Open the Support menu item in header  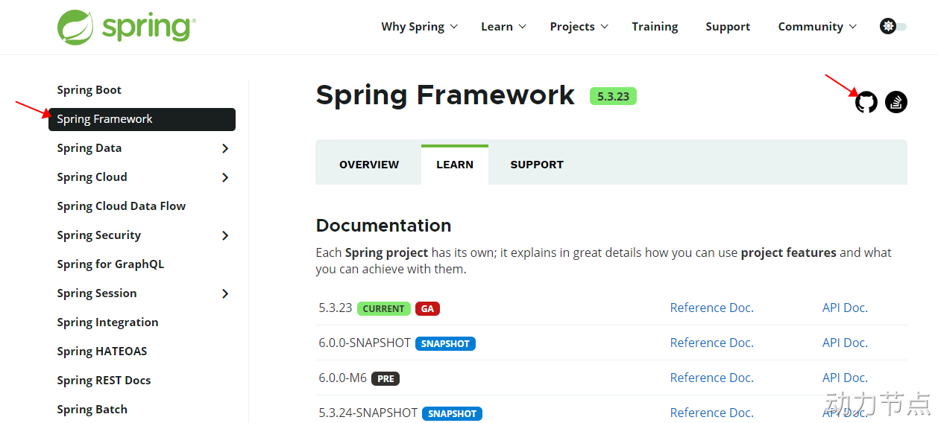tap(728, 27)
